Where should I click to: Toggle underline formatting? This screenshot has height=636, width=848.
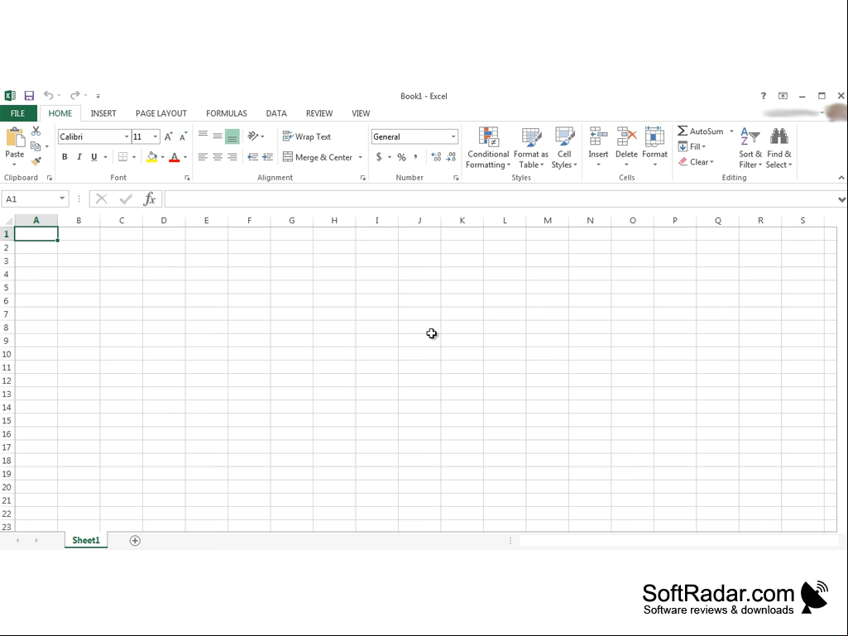(94, 157)
